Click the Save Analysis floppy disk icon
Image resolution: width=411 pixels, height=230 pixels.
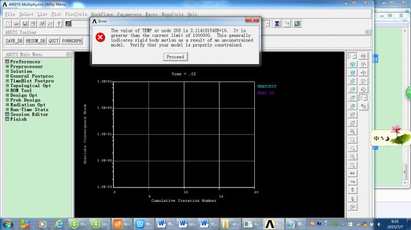pyautogui.click(x=25, y=24)
